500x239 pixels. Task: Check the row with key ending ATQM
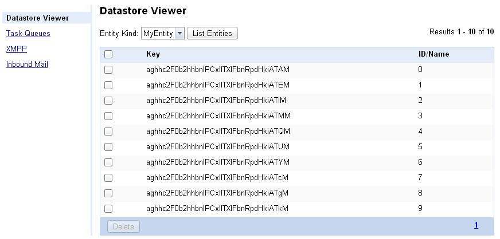coord(108,132)
